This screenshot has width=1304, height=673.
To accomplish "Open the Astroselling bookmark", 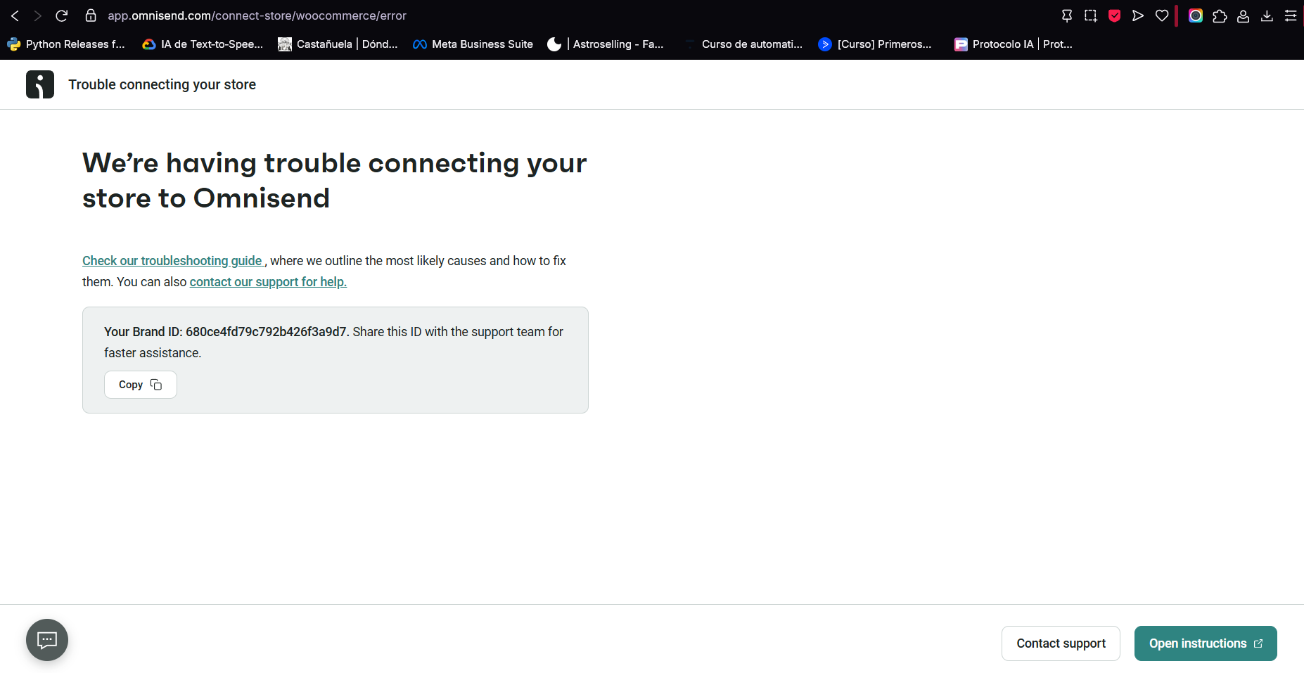I will pyautogui.click(x=606, y=44).
